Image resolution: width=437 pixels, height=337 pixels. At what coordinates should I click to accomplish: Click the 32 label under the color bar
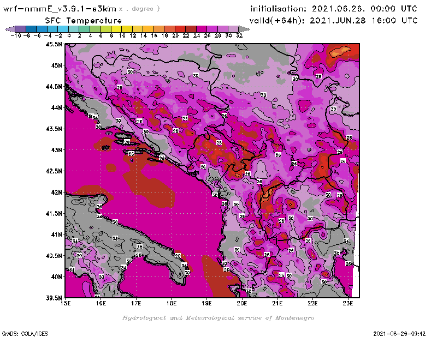(239, 35)
